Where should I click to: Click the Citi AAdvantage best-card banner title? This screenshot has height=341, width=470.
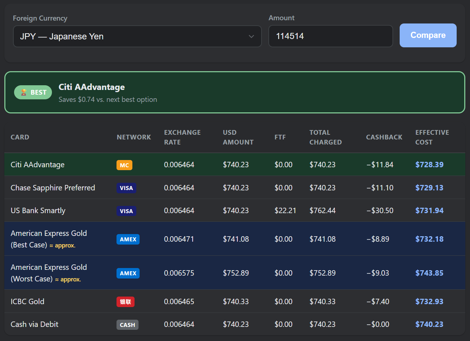click(x=92, y=87)
